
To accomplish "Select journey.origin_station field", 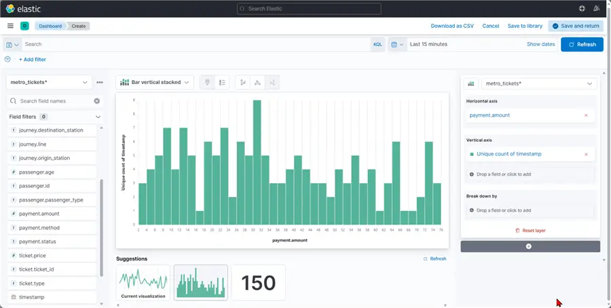I will [x=52, y=159].
